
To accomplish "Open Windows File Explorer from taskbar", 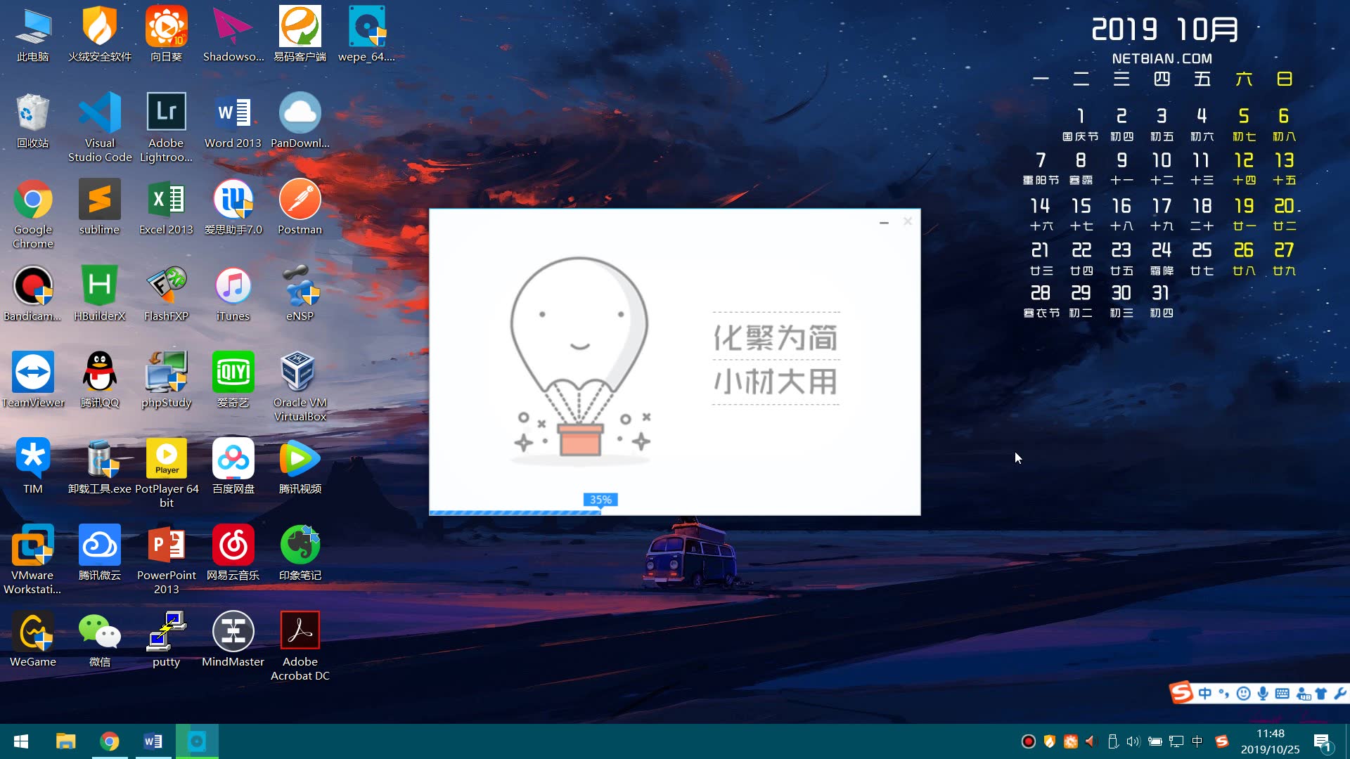I will click(65, 741).
